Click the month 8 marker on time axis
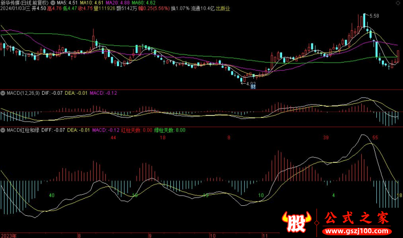403x238 pixels. (79, 235)
